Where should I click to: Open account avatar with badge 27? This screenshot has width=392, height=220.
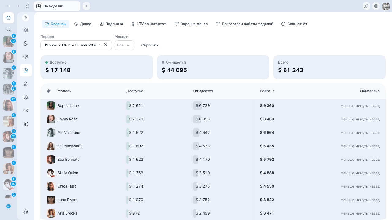(9, 105)
